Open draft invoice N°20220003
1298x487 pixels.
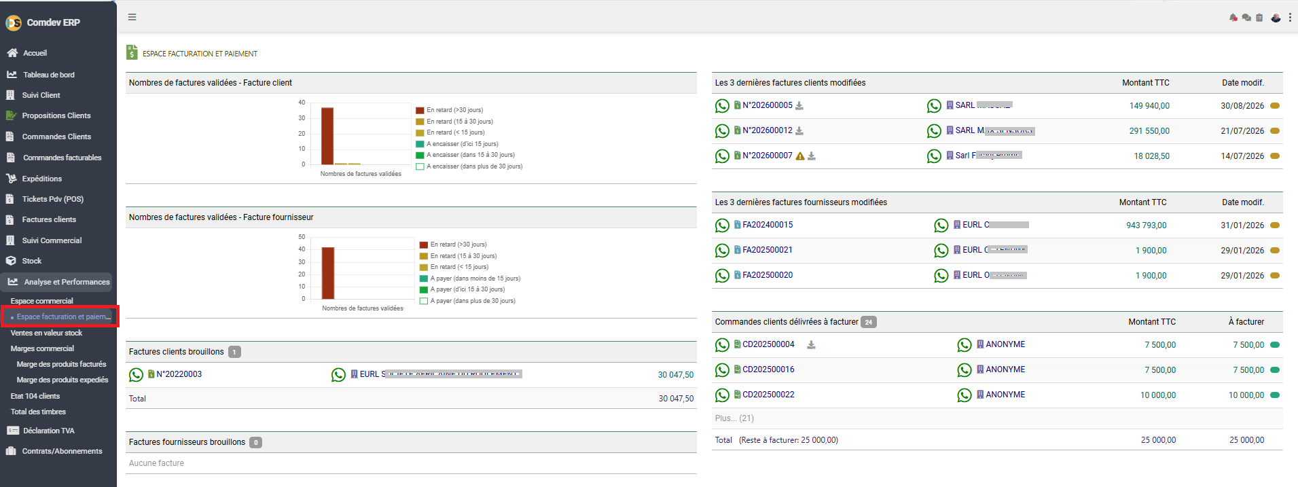pos(179,374)
